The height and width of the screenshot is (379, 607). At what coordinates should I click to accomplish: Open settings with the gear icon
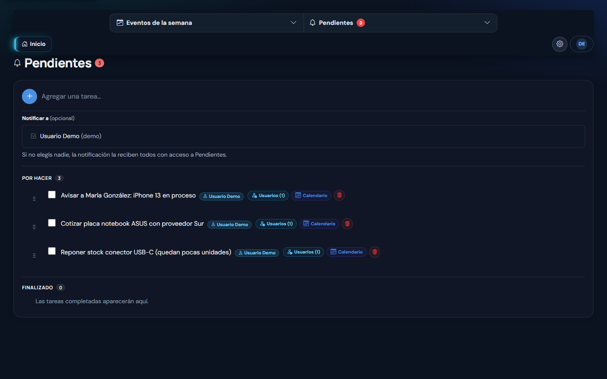coord(560,44)
